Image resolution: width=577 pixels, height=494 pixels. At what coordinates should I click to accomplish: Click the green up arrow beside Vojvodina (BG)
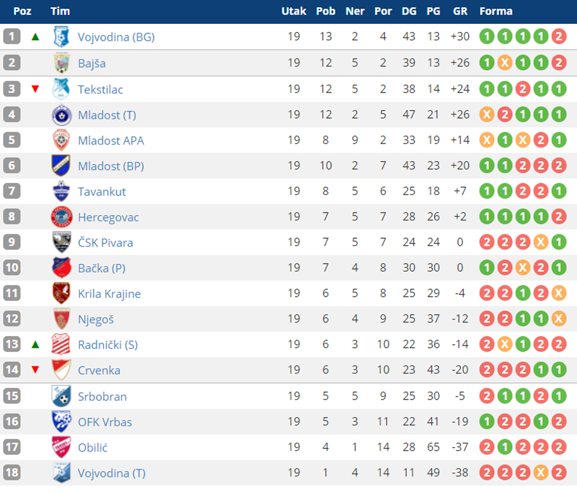click(x=35, y=37)
